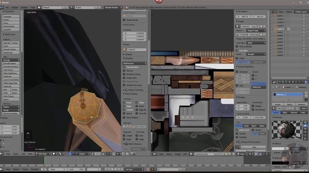This screenshot has width=309, height=173.
Task: Click the Material tab icon in properties header
Action: click(306, 82)
